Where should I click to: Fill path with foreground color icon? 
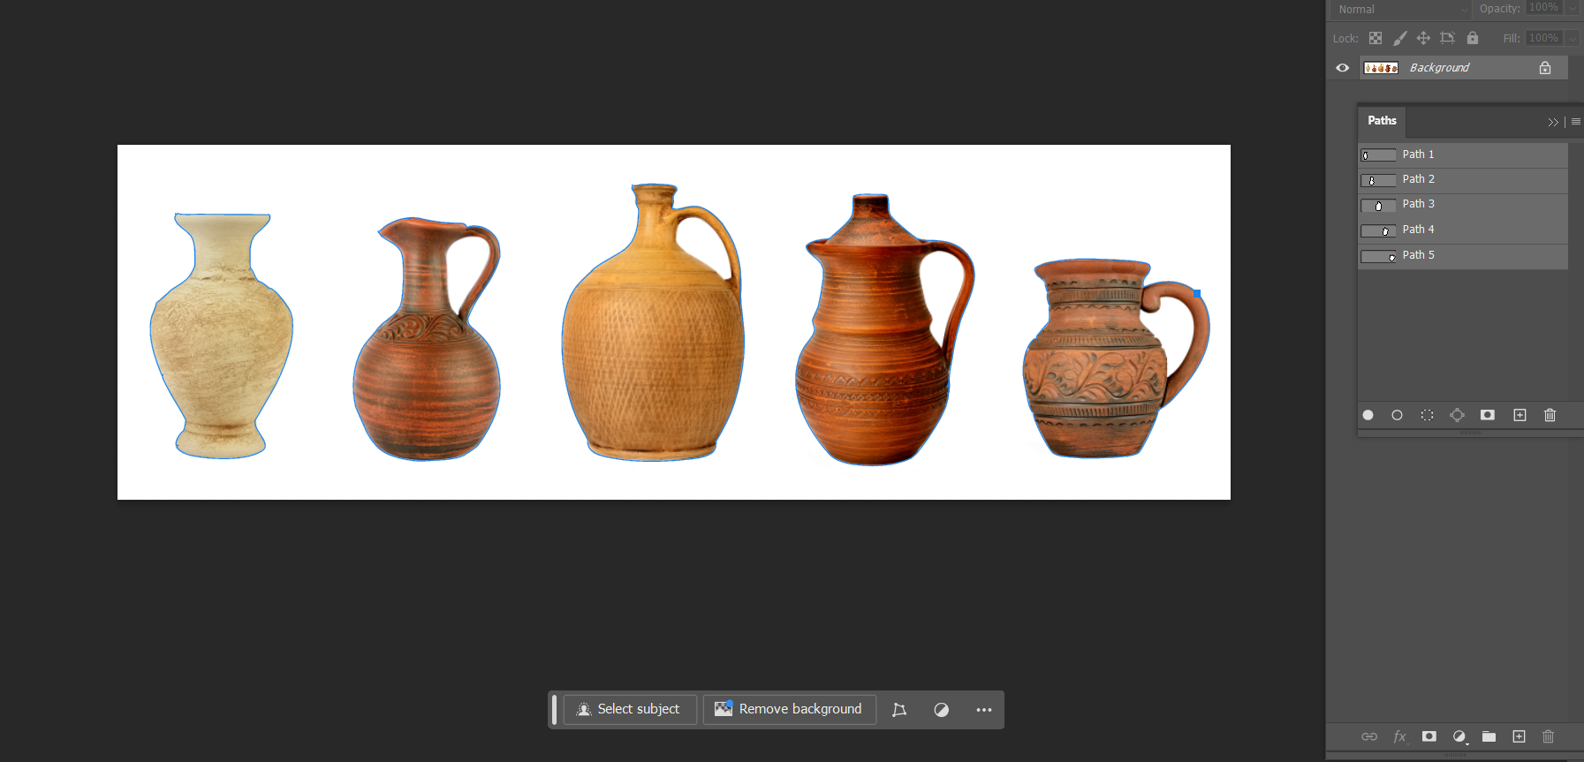[x=1368, y=415]
